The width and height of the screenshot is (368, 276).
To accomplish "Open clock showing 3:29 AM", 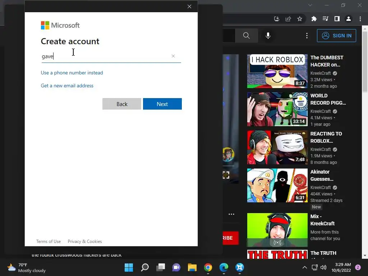I will 341,267.
